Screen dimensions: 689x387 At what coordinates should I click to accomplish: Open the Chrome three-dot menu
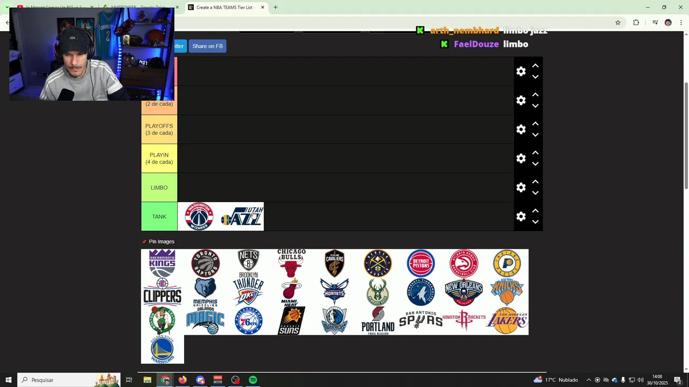click(681, 23)
